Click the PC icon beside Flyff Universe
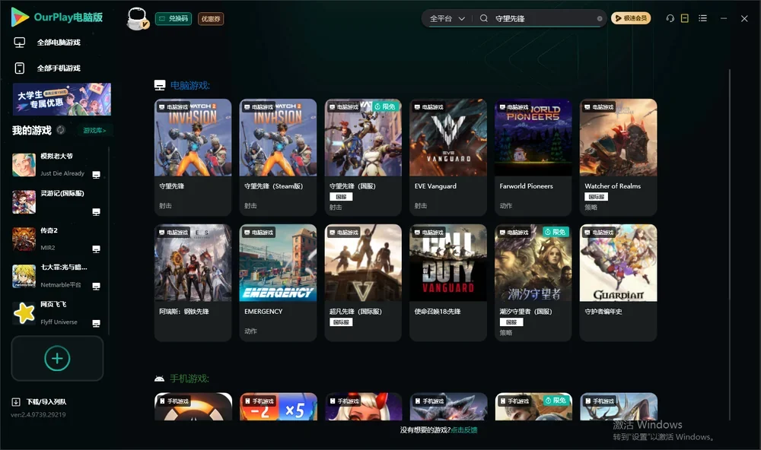The width and height of the screenshot is (761, 450). click(x=96, y=324)
